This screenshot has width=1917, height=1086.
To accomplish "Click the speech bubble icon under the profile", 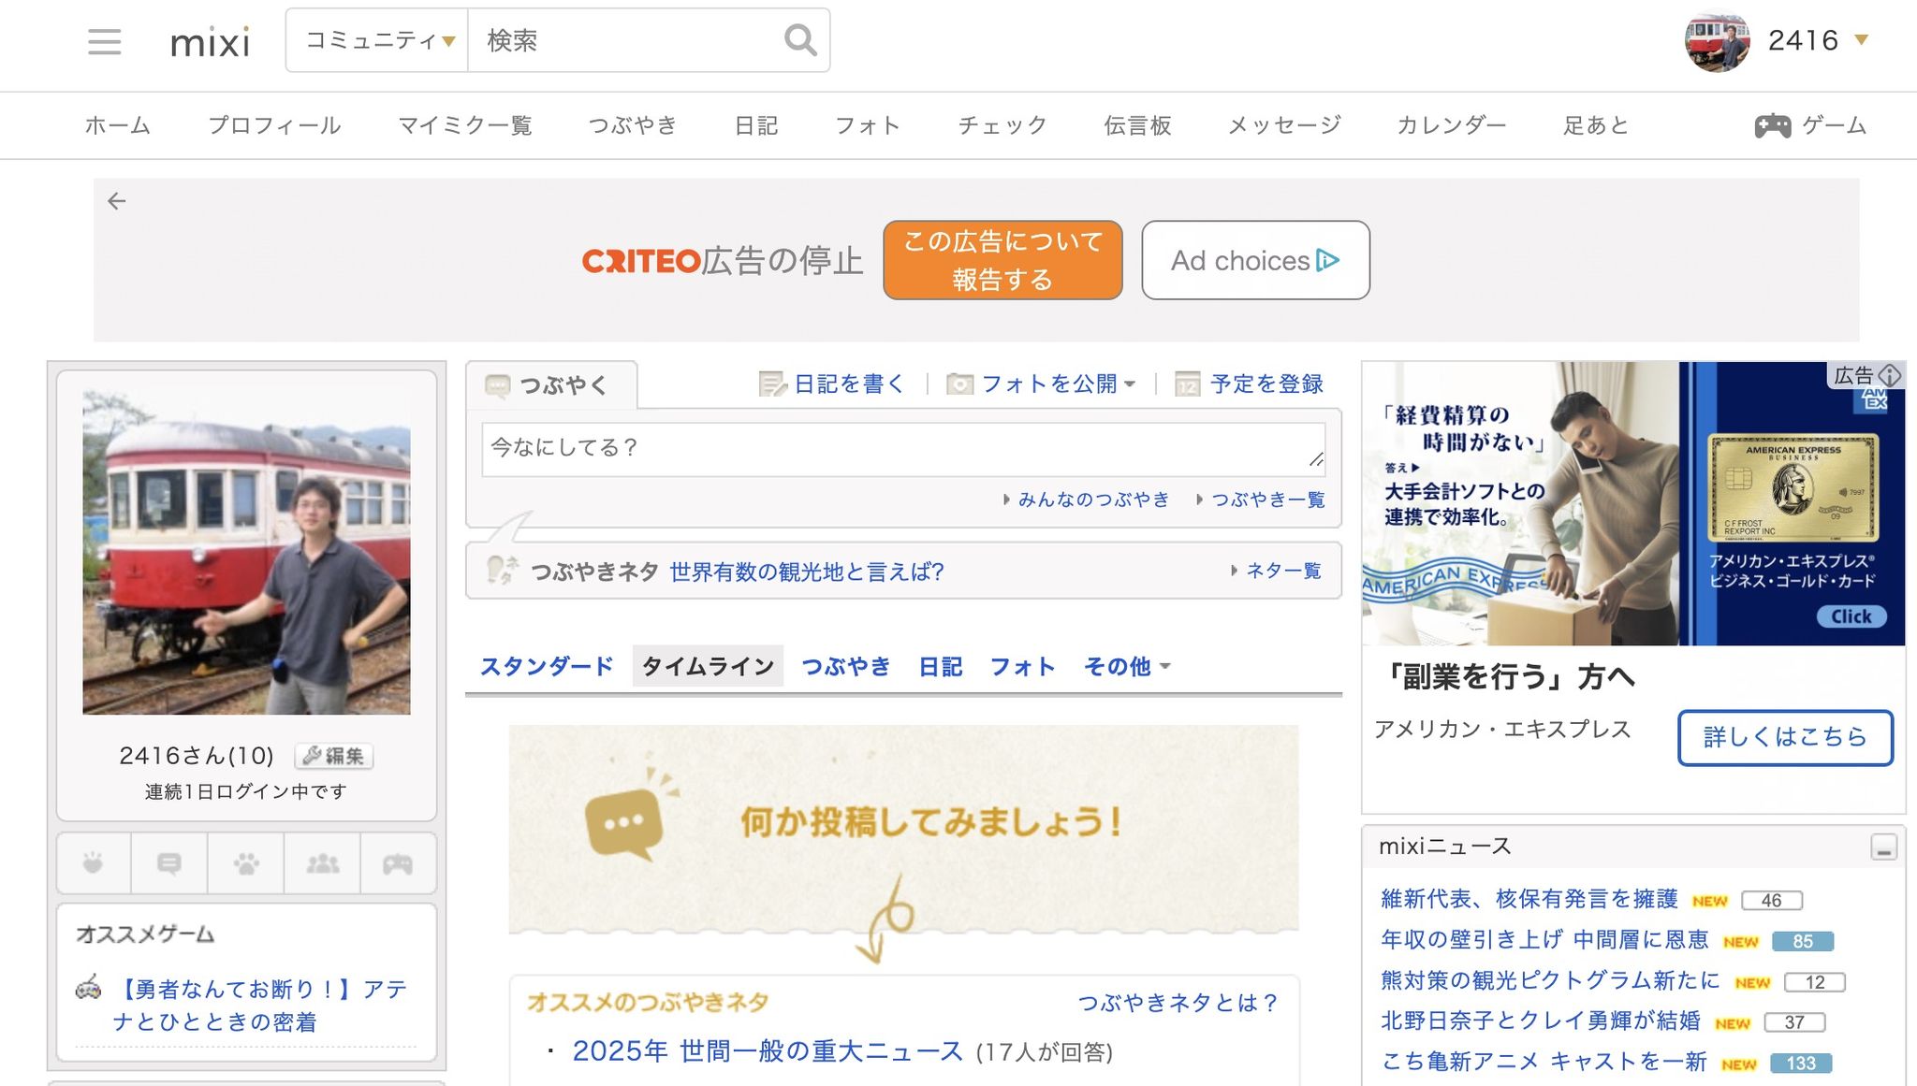I will (x=169, y=862).
